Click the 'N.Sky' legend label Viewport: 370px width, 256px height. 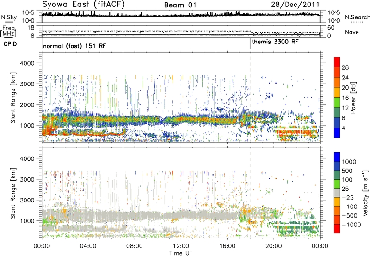tap(9, 17)
